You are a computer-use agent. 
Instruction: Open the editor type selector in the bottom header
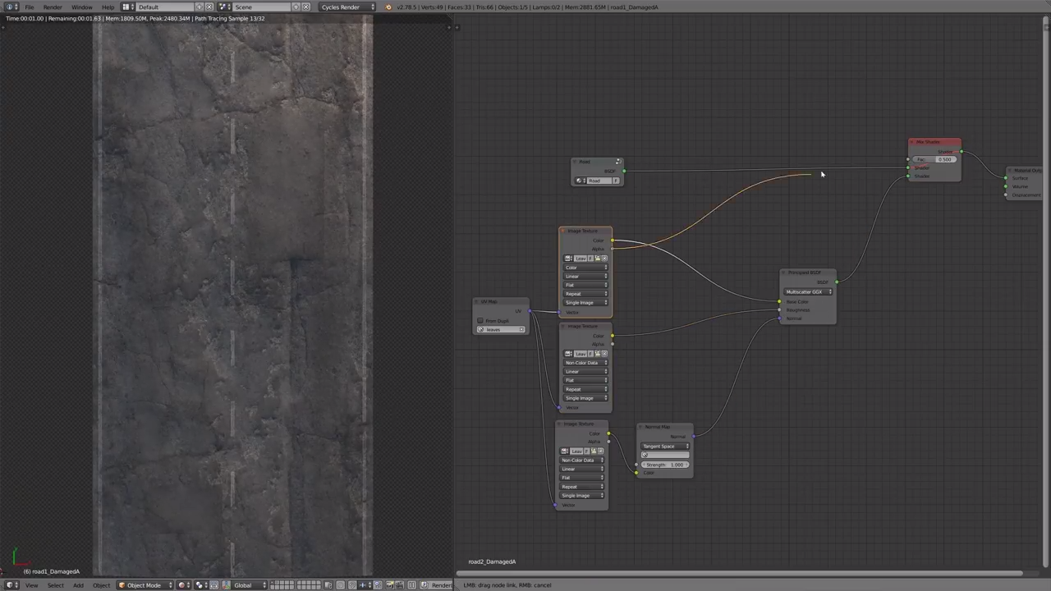[x=11, y=585]
